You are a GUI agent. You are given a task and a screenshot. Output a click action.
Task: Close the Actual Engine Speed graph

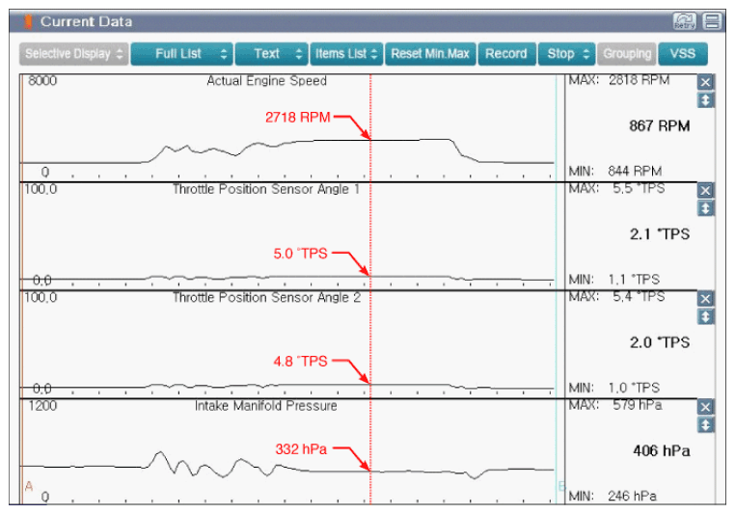[705, 83]
